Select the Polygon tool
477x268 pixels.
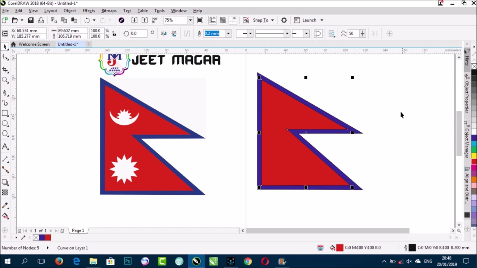coord(5,134)
